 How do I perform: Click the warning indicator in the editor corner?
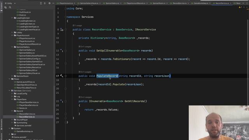pos(240,7)
